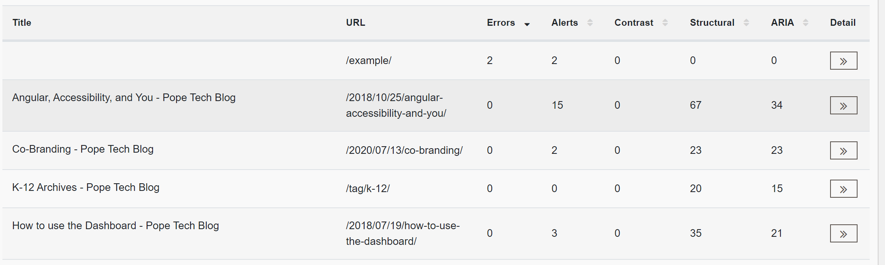This screenshot has width=885, height=265.
Task: Toggle ARIA column sort arrows
Action: tap(805, 23)
